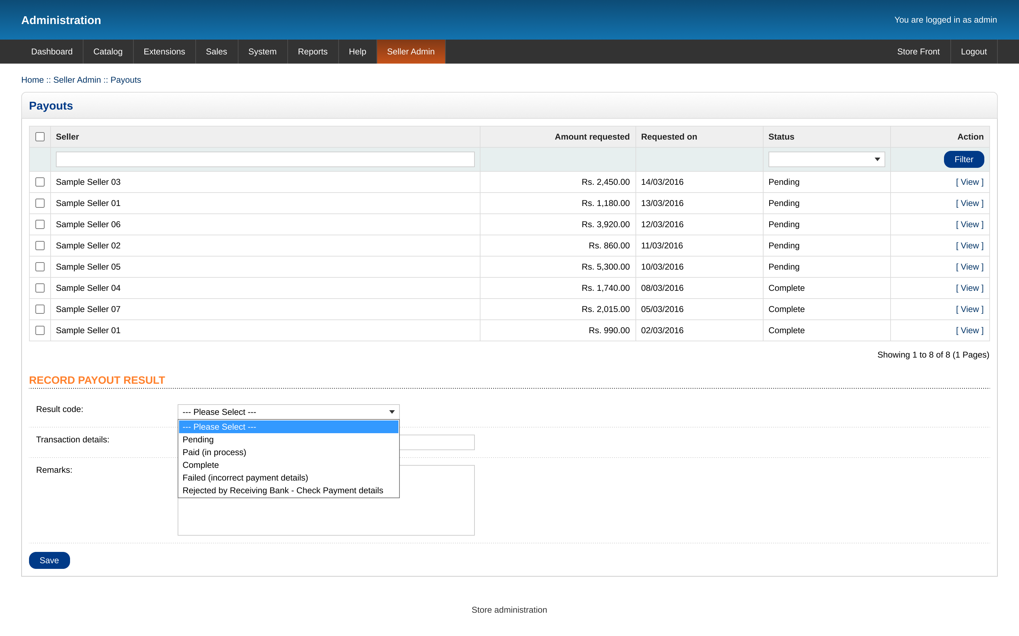The height and width of the screenshot is (636, 1019).
Task: Check the Sample Seller 04 checkbox
Action: click(40, 288)
